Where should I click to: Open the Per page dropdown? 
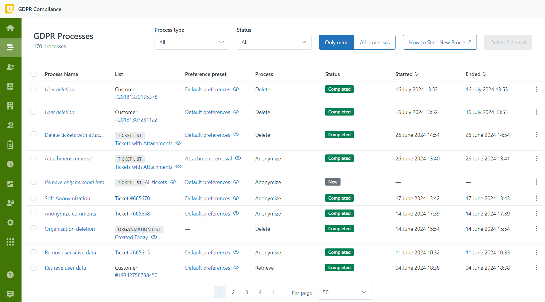click(345, 292)
